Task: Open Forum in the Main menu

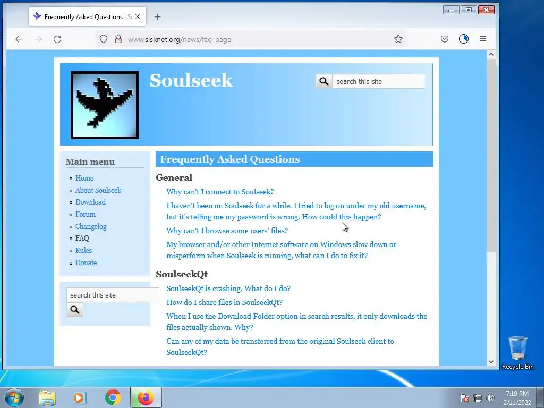Action: [86, 214]
